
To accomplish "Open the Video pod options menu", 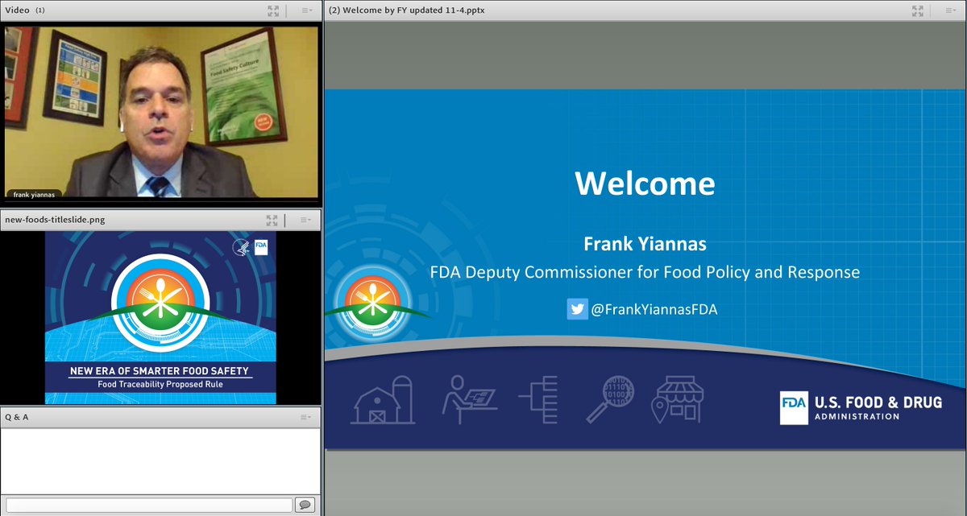I will coord(305,11).
